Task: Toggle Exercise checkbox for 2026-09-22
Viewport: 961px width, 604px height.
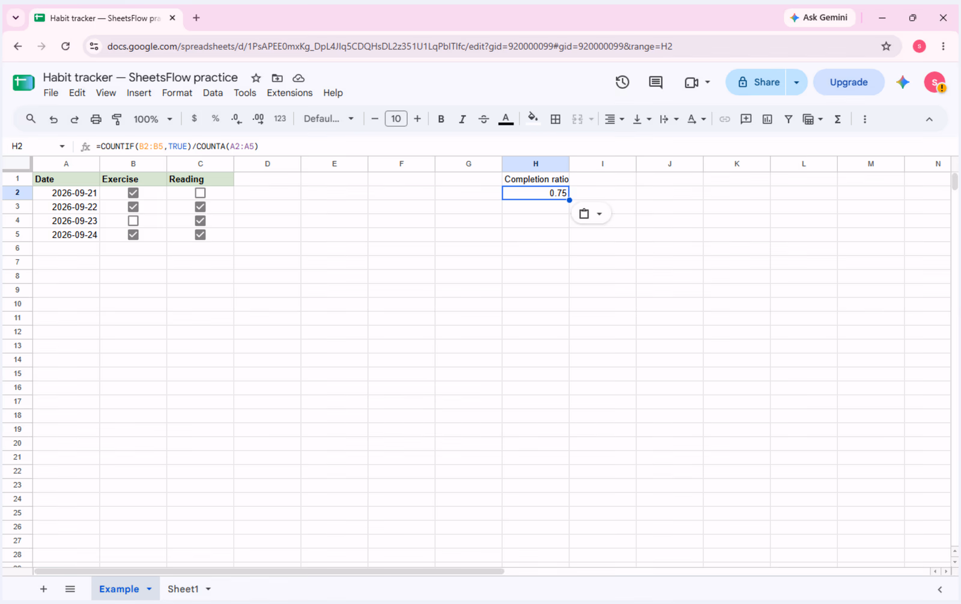Action: pyautogui.click(x=133, y=207)
